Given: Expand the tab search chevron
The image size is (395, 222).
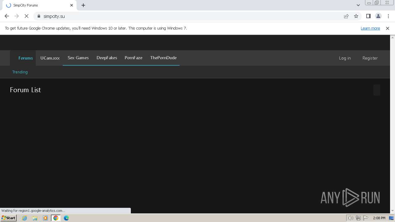Looking at the screenshot, I should coord(358,5).
